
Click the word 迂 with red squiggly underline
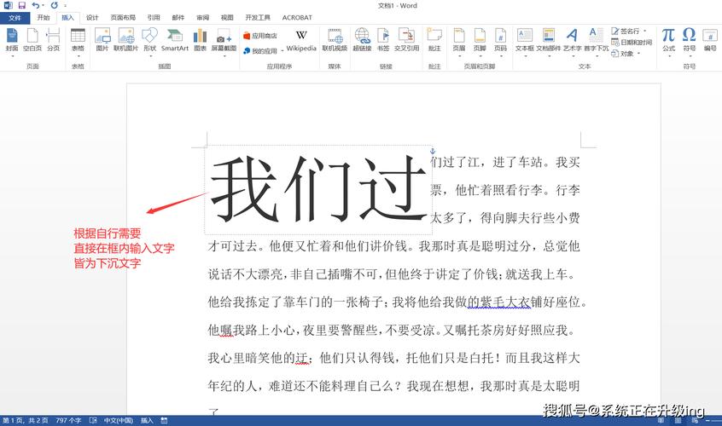[301, 358]
